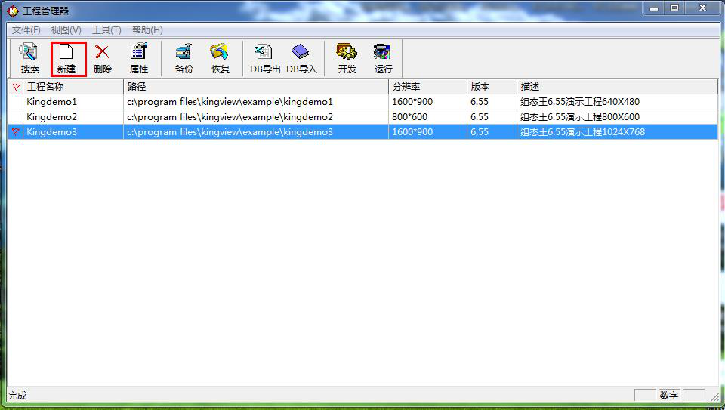The width and height of the screenshot is (725, 410).
Task: Import database with DB导入 icon
Action: pos(301,58)
